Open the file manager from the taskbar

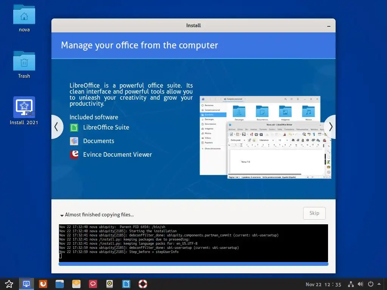tap(59, 284)
